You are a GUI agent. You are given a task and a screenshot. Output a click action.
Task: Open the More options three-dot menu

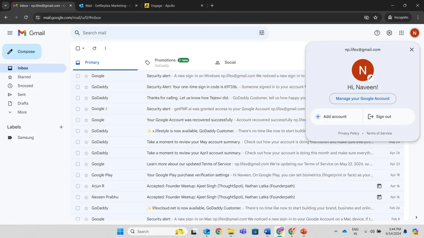click(x=105, y=48)
